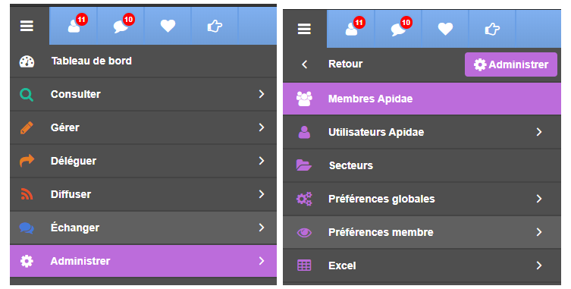Click the Tableau de bord gauge icon
This screenshot has height=289, width=571.
pyautogui.click(x=27, y=61)
